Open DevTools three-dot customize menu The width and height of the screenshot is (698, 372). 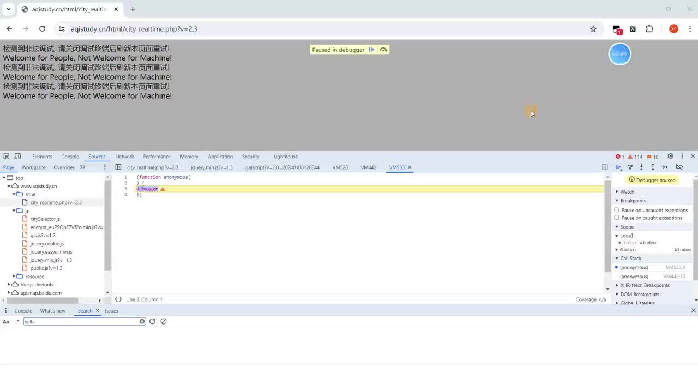coord(682,157)
